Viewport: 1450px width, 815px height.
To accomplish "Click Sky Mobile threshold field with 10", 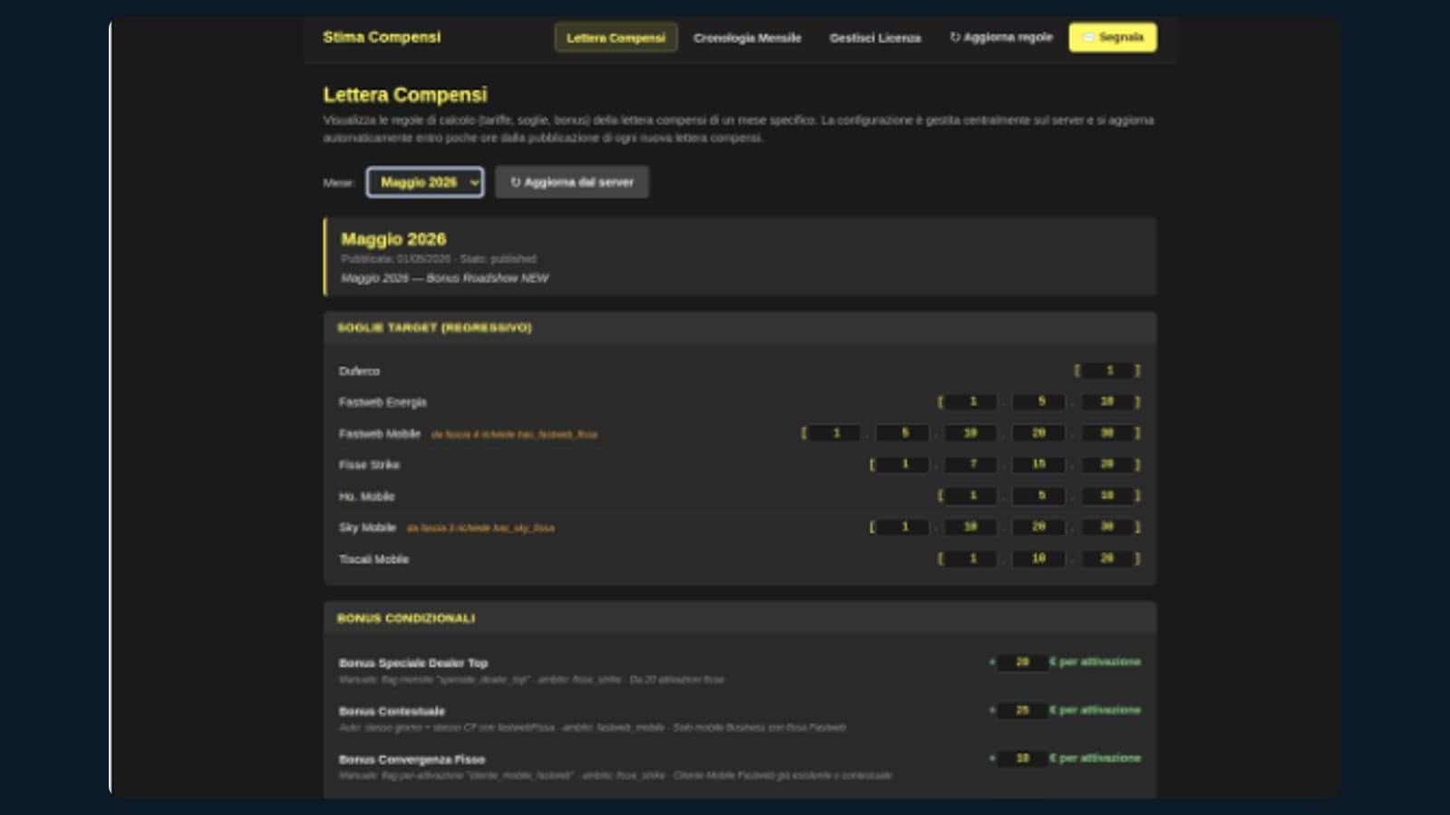I will (971, 526).
